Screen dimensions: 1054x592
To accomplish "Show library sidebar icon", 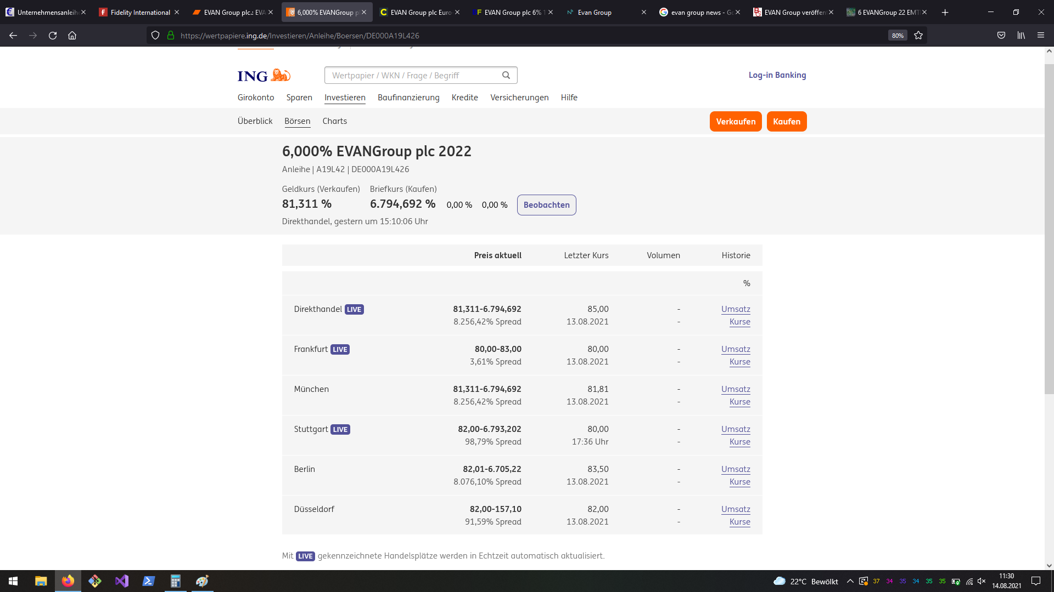I will click(1021, 36).
